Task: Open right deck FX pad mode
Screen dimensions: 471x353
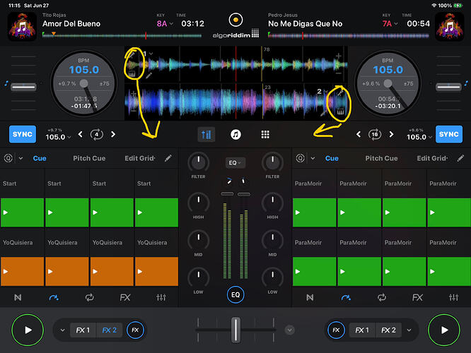Action: [x=417, y=297]
